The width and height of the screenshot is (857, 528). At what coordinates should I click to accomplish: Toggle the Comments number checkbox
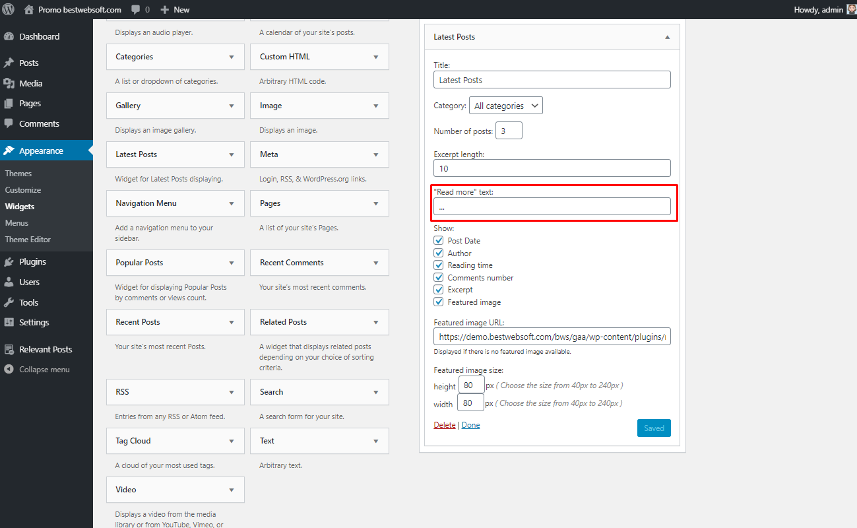point(439,278)
